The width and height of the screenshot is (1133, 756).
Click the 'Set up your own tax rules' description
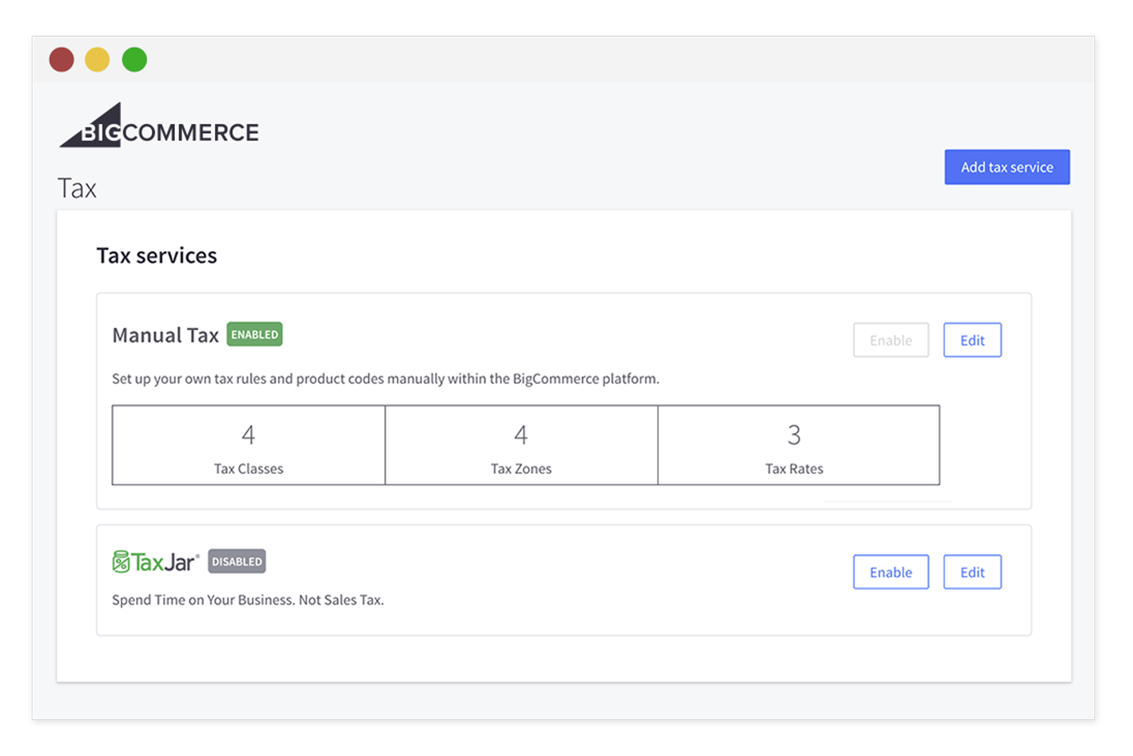(x=386, y=379)
